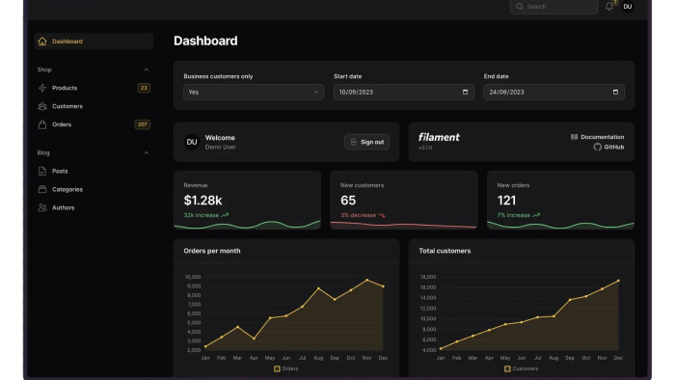
Task: Open the Start date calendar picker icon
Action: pos(465,92)
